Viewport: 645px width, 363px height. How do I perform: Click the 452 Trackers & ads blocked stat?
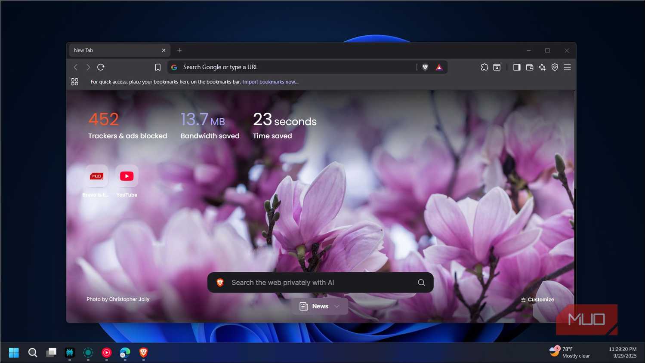point(127,125)
